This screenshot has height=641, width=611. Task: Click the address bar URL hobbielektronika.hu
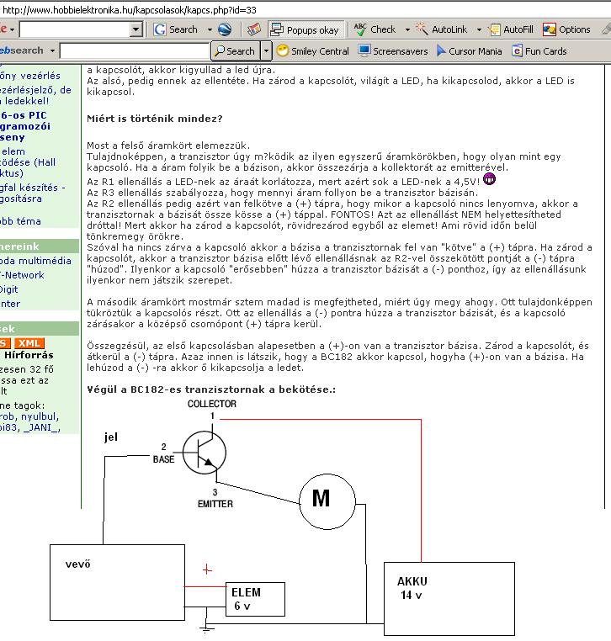click(x=130, y=10)
